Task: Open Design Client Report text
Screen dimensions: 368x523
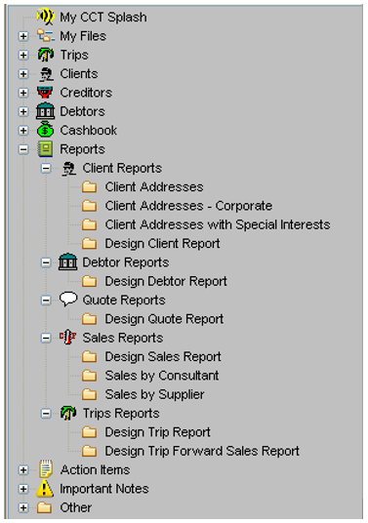Action: [162, 244]
